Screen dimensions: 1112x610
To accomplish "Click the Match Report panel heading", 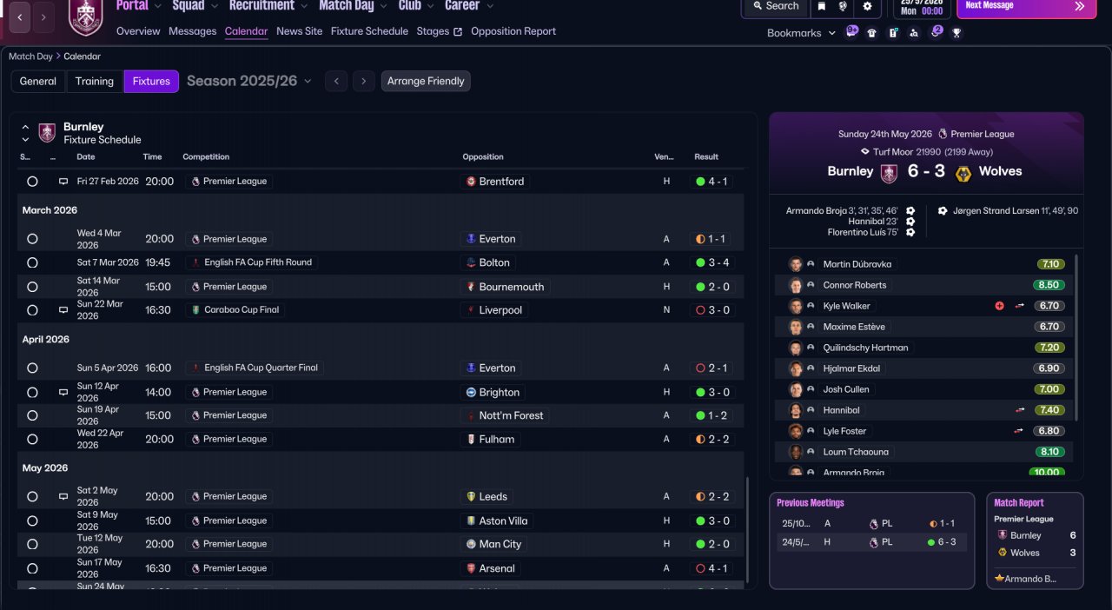I will pyautogui.click(x=1019, y=503).
